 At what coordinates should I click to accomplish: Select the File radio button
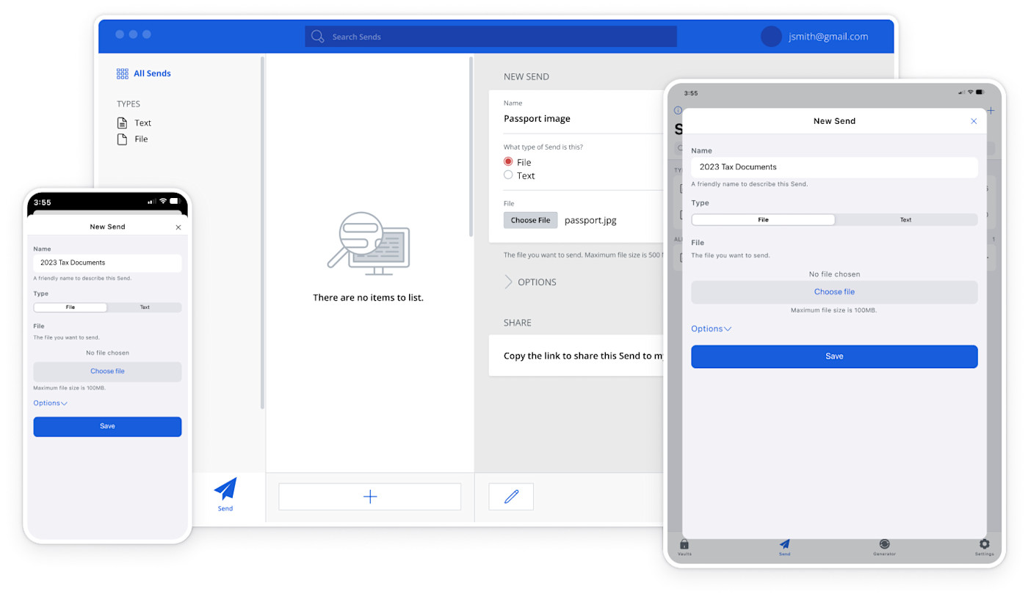tap(508, 162)
